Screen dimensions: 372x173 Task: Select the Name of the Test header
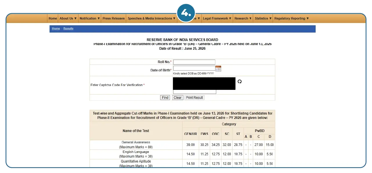click(x=136, y=131)
